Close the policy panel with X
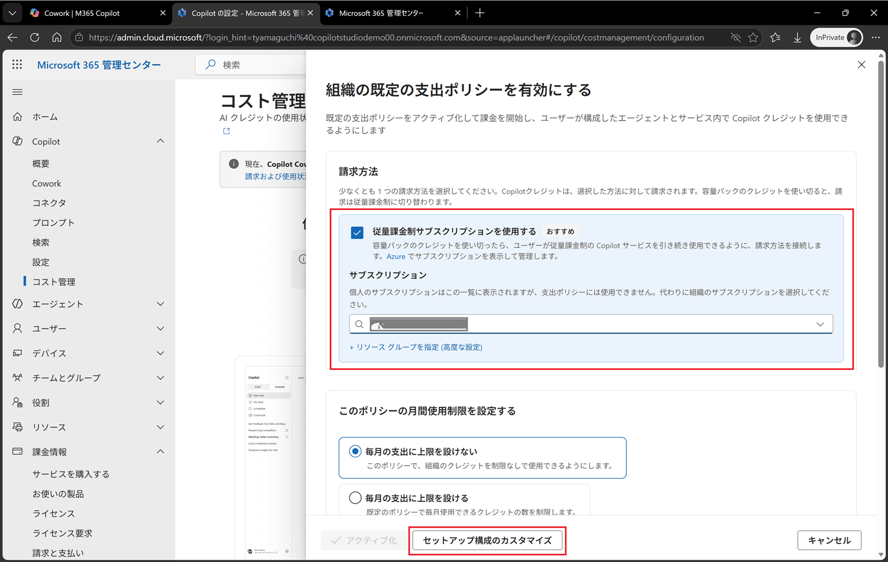Screen dimensions: 888x562 pyautogui.click(x=861, y=64)
